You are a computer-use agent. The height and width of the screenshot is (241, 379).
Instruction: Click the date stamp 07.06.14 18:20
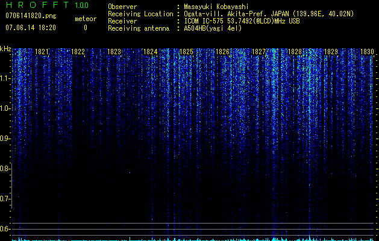pos(31,28)
